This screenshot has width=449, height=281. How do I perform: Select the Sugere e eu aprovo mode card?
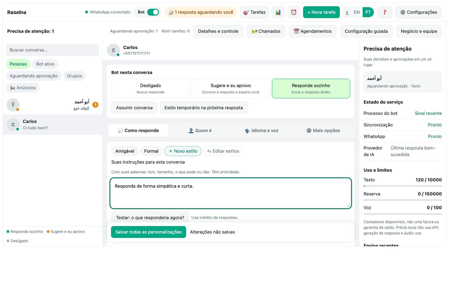pyautogui.click(x=231, y=88)
